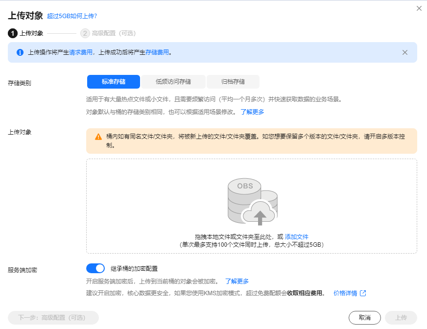Click 收取相应费用 bold text
The height and width of the screenshot is (329, 427).
click(305, 293)
